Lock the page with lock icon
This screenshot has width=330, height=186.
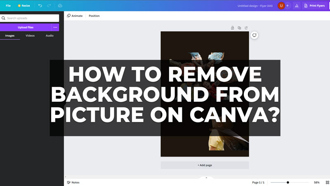point(232,28)
